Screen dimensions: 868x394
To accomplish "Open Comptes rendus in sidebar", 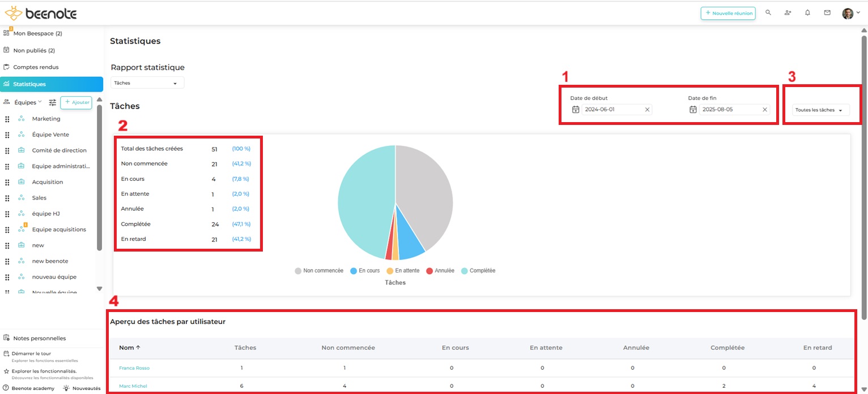I will [36, 67].
